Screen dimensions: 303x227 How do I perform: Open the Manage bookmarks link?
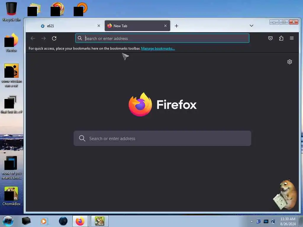coord(158,48)
